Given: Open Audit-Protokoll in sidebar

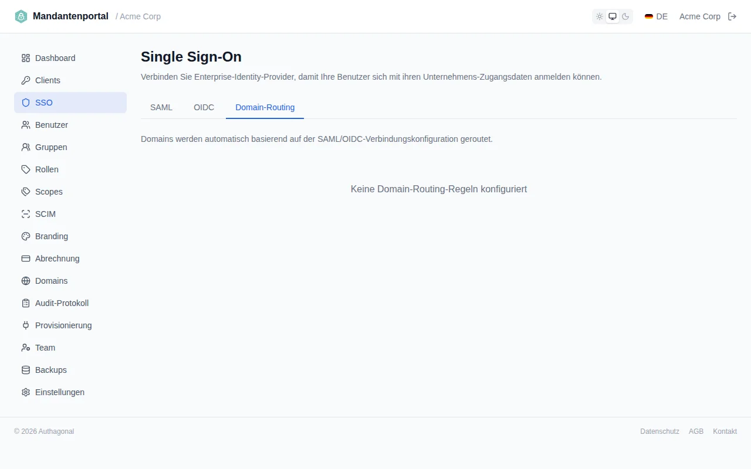Looking at the screenshot, I should pos(70,303).
